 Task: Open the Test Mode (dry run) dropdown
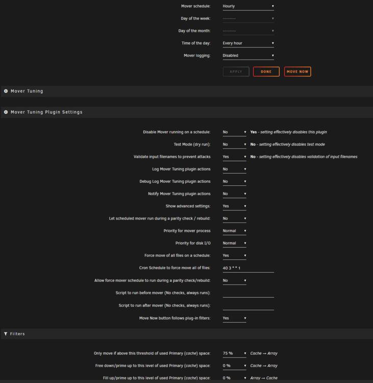tap(234, 145)
